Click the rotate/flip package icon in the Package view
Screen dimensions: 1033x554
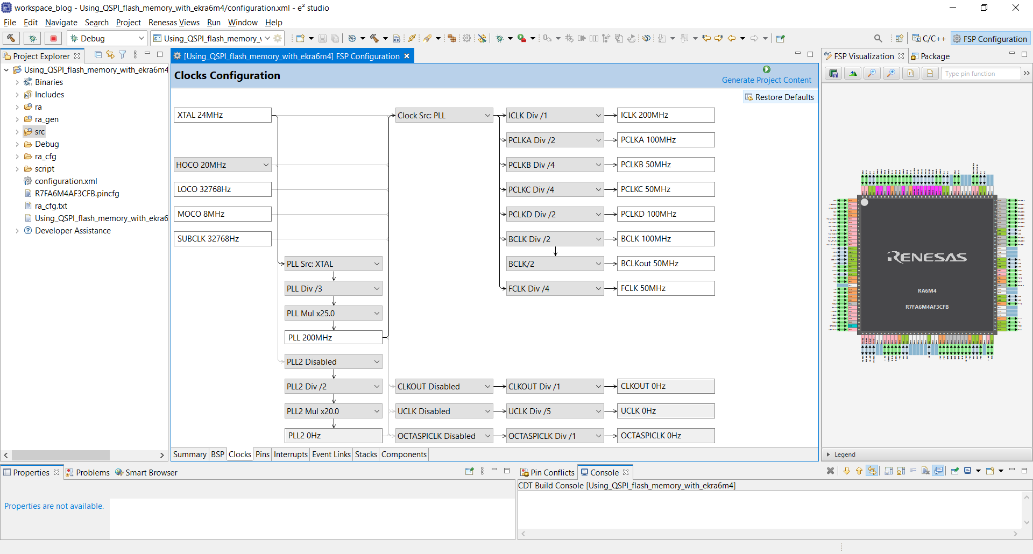tap(853, 73)
